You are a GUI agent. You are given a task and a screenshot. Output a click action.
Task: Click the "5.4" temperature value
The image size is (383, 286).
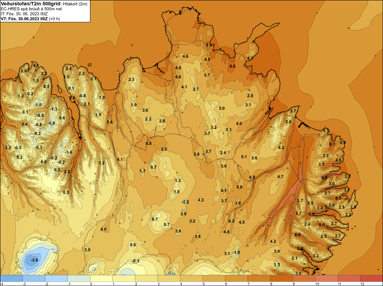110,122
